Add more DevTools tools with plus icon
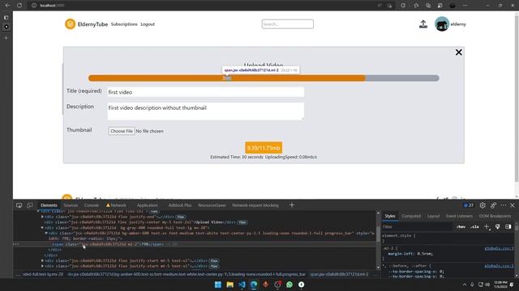519x291 pixels. coord(292,205)
